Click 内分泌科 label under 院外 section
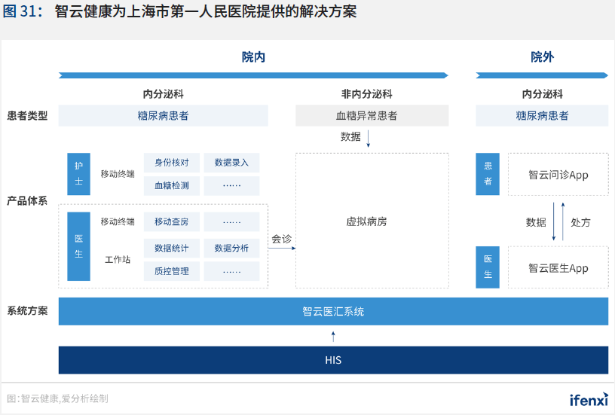The width and height of the screenshot is (615, 415). [x=542, y=94]
